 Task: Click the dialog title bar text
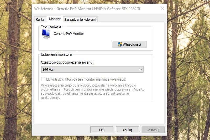coord(87,9)
